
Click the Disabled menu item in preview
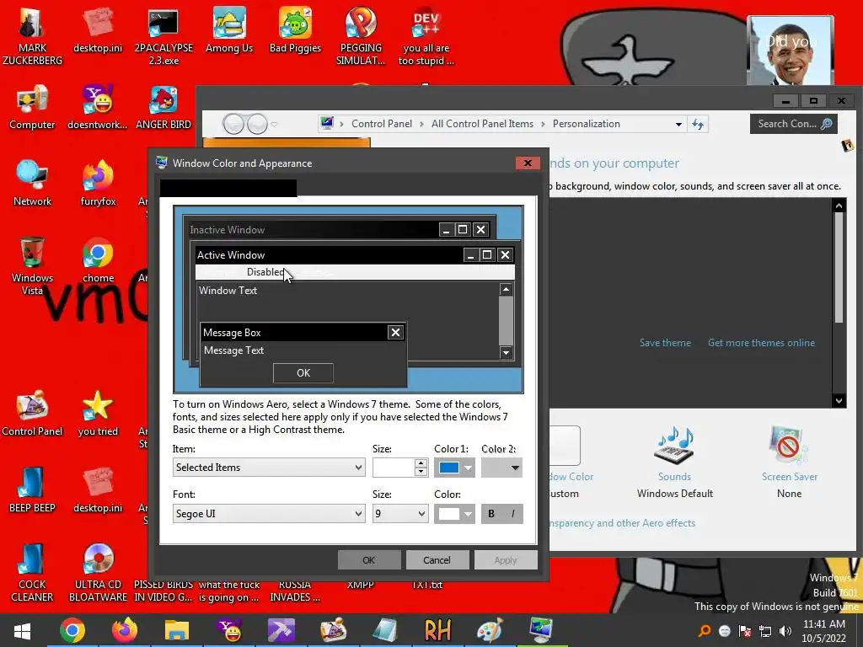coord(265,272)
